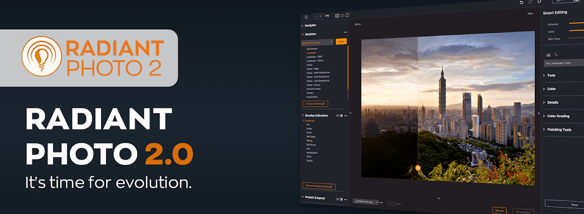584x214 pixels.
Task: Show Presets (Legacy) as grid
Action: pyautogui.click(x=337, y=199)
